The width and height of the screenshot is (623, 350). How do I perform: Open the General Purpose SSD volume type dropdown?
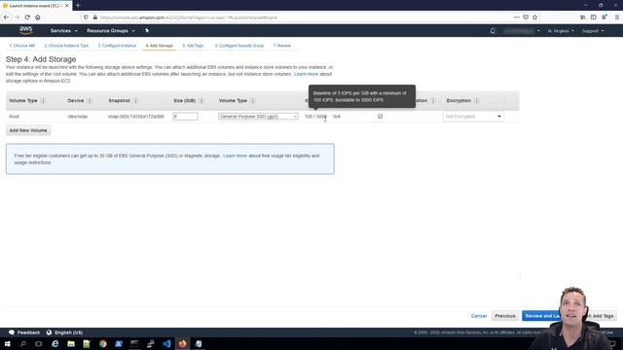pyautogui.click(x=258, y=117)
